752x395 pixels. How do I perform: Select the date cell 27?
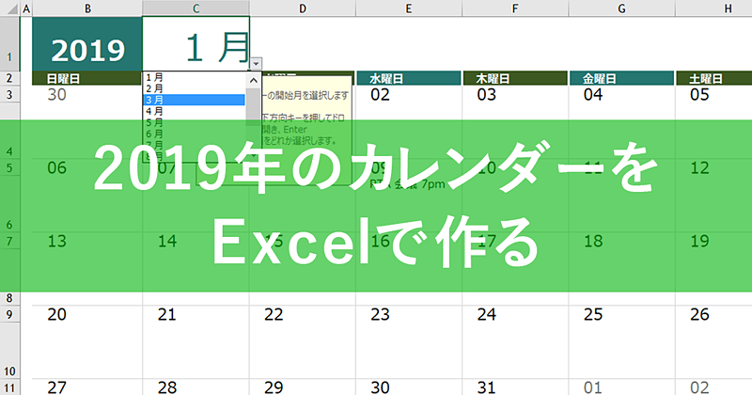coord(87,387)
